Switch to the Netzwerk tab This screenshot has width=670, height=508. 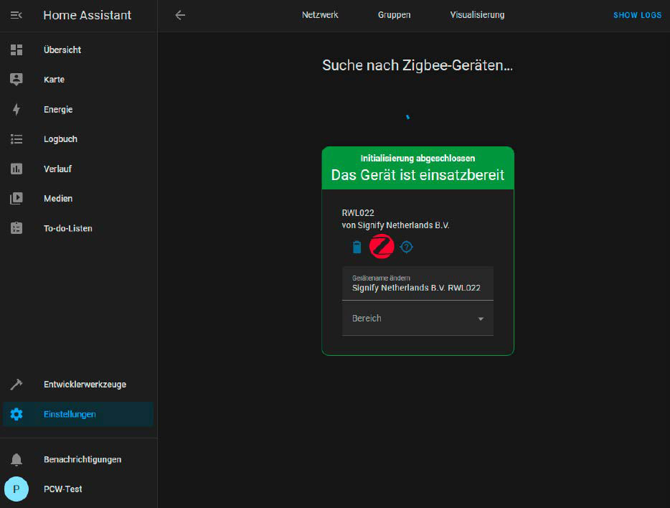pos(320,14)
